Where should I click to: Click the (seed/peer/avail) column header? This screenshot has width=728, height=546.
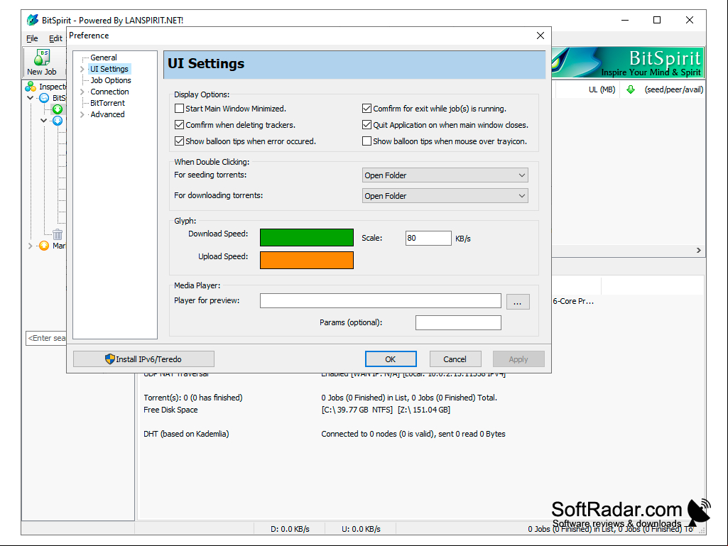(x=674, y=89)
